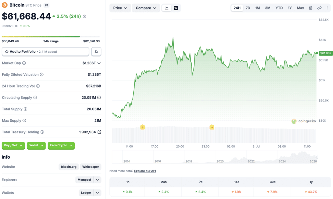
Task: Open the Wallet dropdown
Action: [x=36, y=145]
